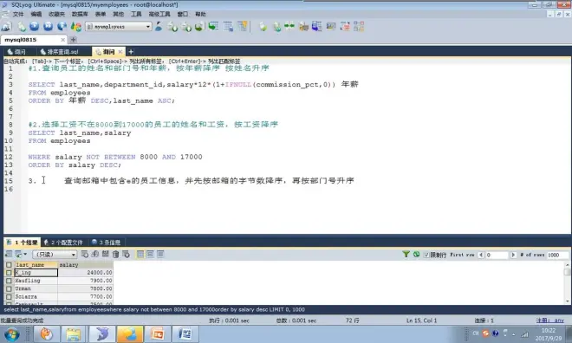Click the blue execute query icon
572x343 pixels.
(x=35, y=27)
